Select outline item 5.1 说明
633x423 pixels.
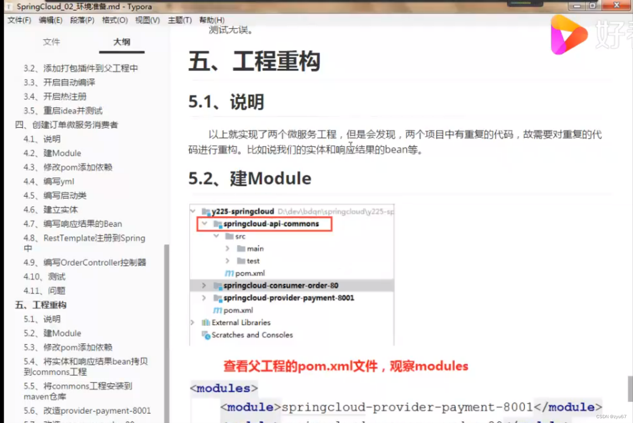[42, 319]
